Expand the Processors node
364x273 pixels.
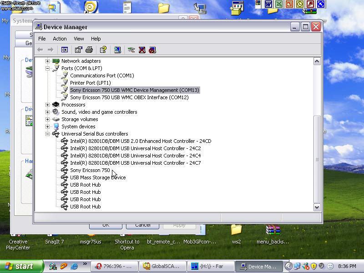(47, 105)
